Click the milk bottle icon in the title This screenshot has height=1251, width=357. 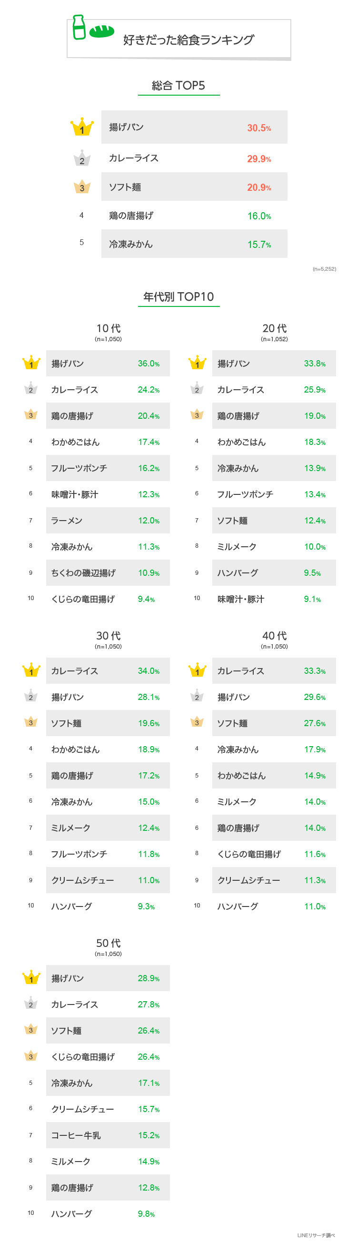tap(79, 27)
